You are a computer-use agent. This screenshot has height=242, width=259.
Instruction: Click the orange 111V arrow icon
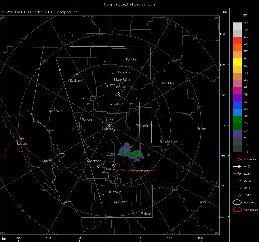[237, 174]
